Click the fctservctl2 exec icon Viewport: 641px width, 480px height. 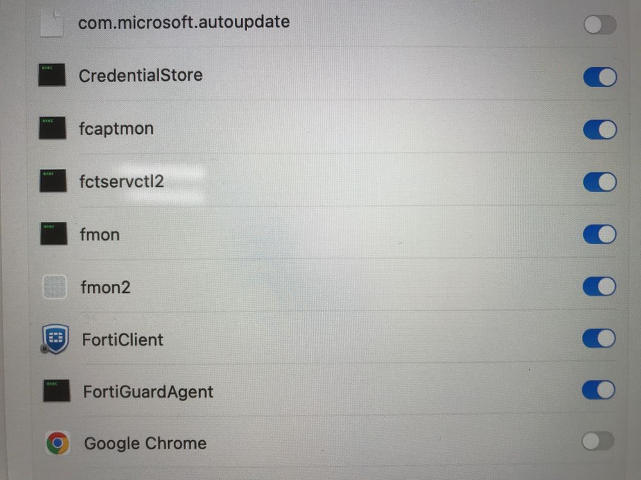tap(53, 181)
